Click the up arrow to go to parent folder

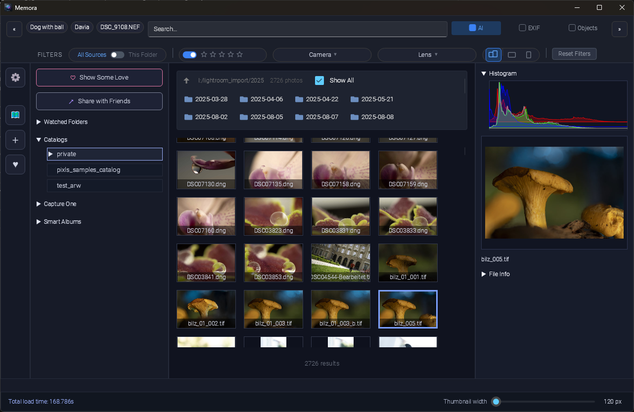(186, 80)
